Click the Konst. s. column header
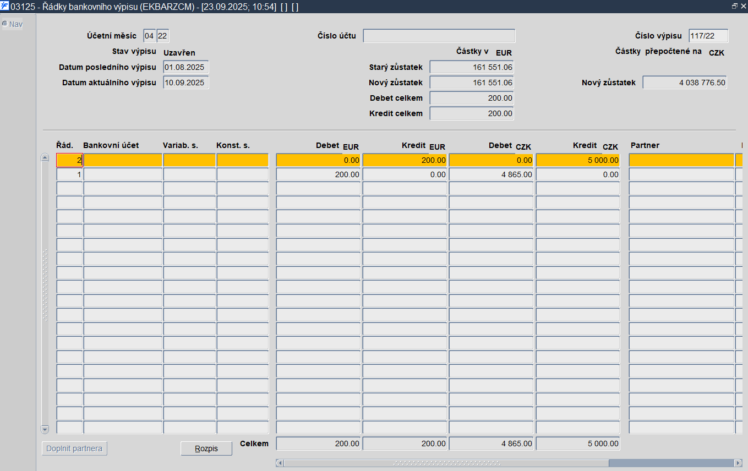This screenshot has height=471, width=748. 233,145
